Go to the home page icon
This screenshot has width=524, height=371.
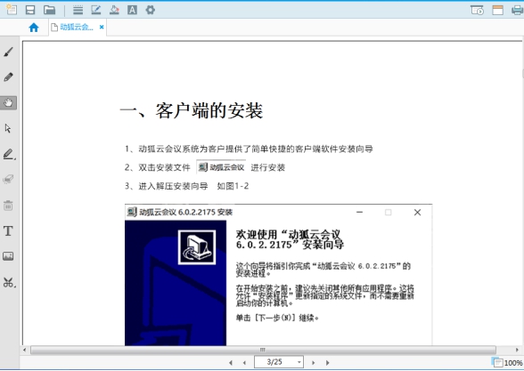34,28
